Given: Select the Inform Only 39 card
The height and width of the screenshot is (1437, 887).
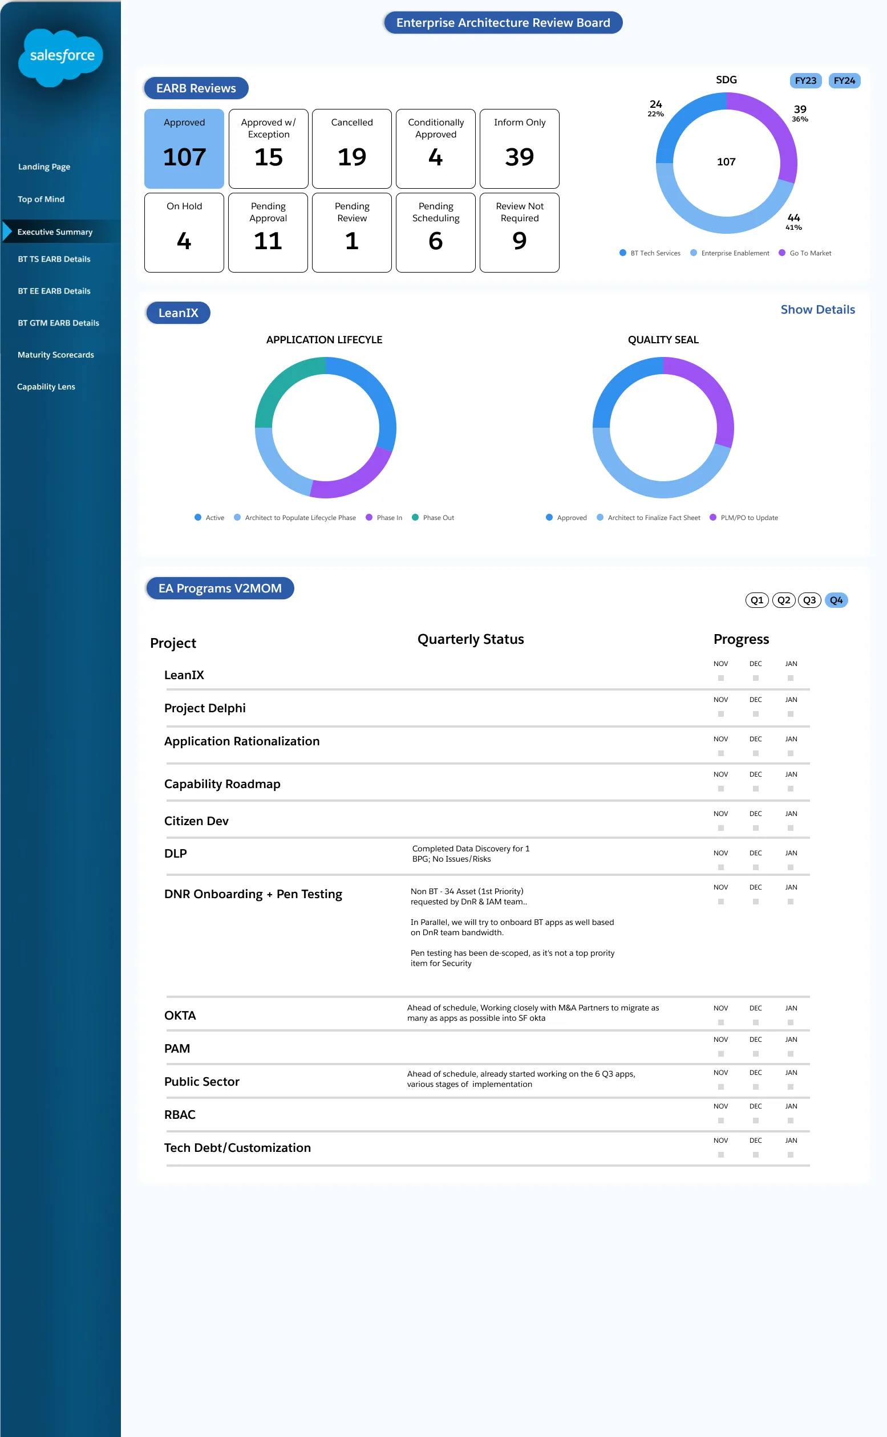Looking at the screenshot, I should pyautogui.click(x=520, y=149).
